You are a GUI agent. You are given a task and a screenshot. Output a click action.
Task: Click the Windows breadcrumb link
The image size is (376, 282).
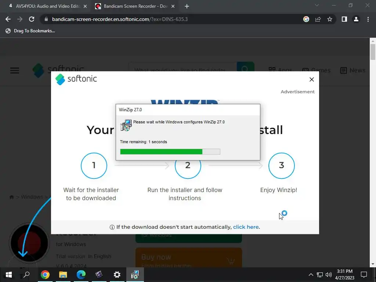pos(32,197)
